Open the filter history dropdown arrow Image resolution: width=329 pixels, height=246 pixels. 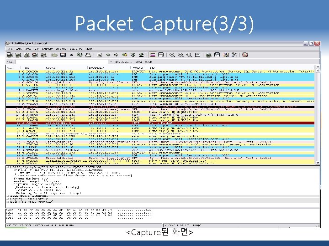111,62
